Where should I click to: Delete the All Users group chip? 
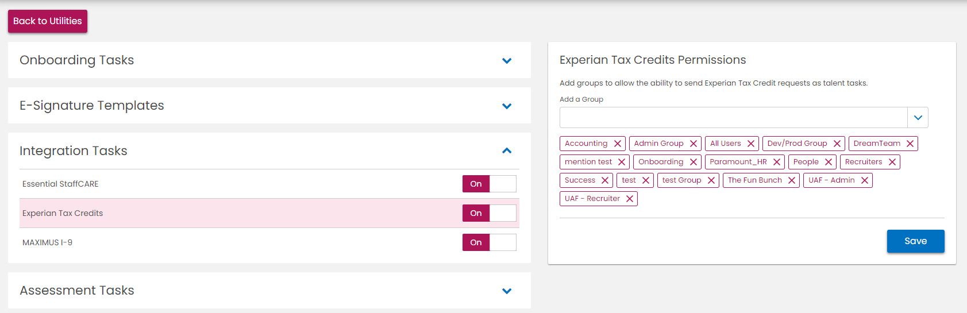point(751,144)
